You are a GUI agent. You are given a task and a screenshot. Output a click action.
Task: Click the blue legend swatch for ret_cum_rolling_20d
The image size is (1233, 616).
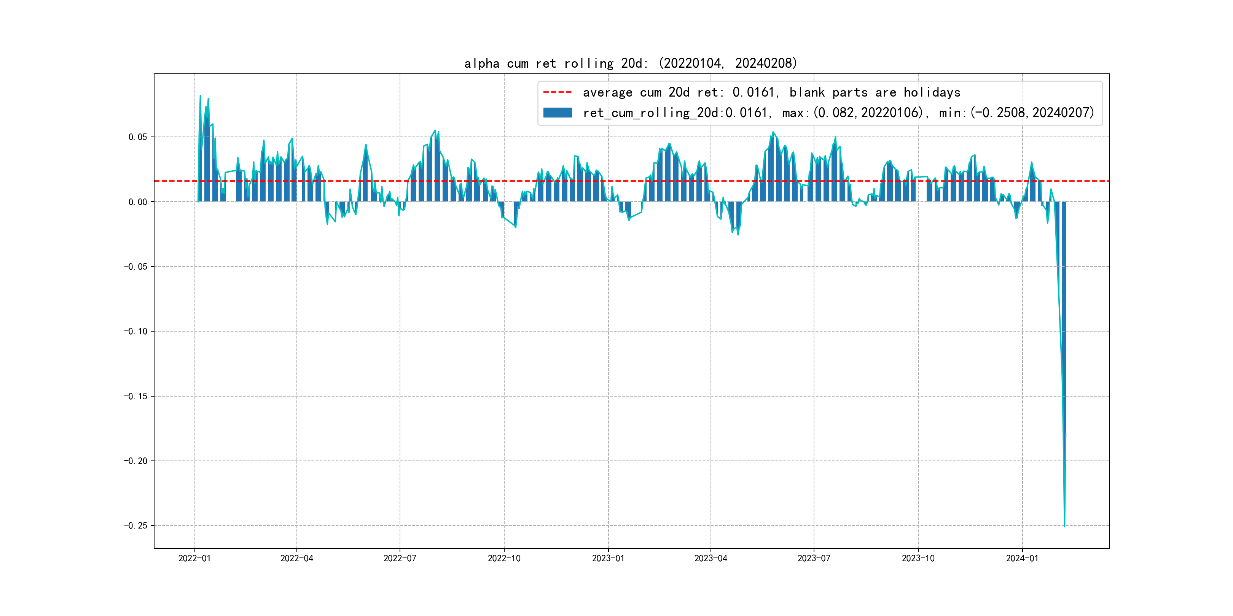pyautogui.click(x=557, y=113)
